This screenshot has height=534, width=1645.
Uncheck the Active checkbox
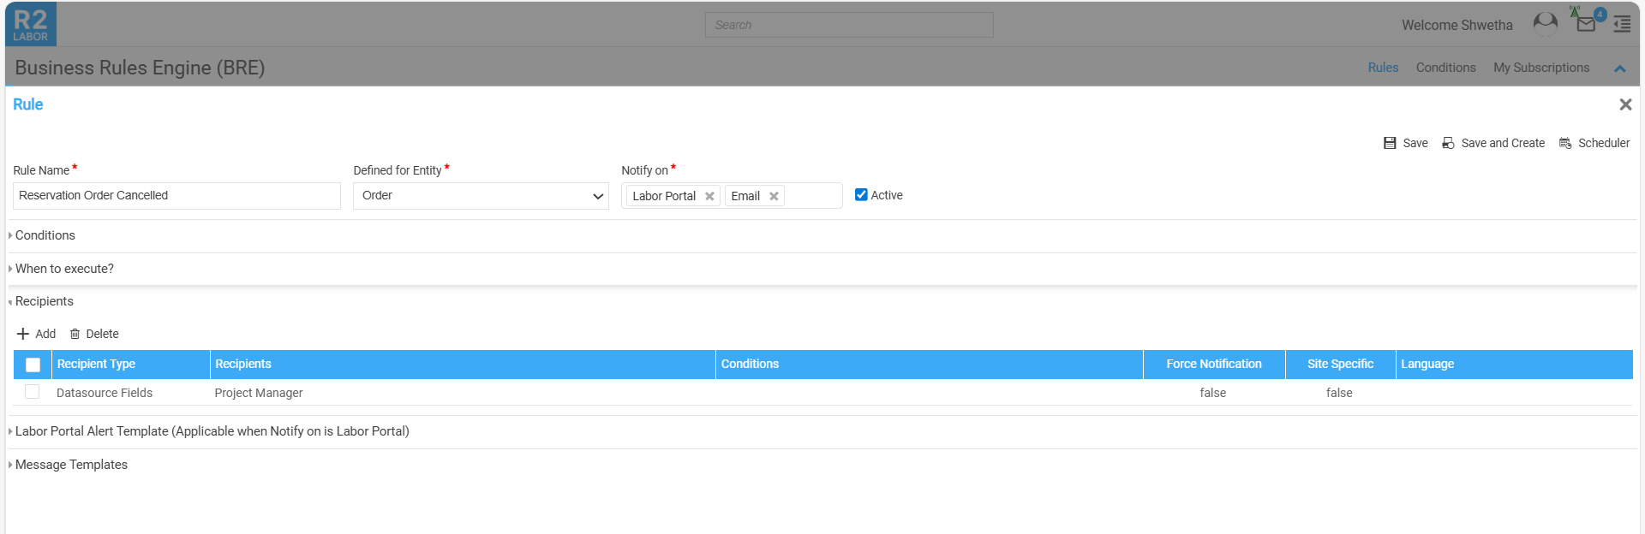pos(861,195)
